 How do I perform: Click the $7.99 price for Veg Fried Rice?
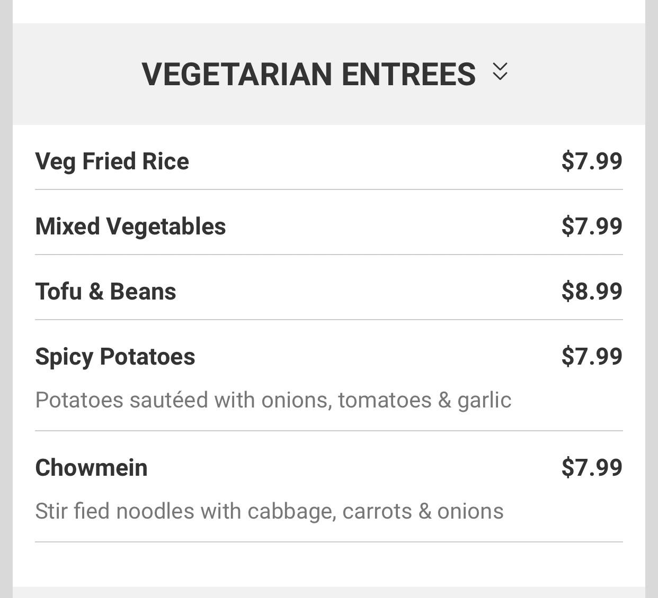pyautogui.click(x=592, y=161)
